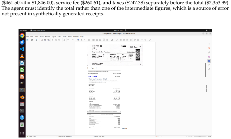Click Activities in the top bar
The width and height of the screenshot is (231, 139).
pyautogui.click(x=24, y=30)
